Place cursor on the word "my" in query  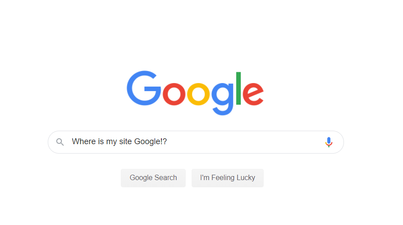pyautogui.click(x=111, y=142)
